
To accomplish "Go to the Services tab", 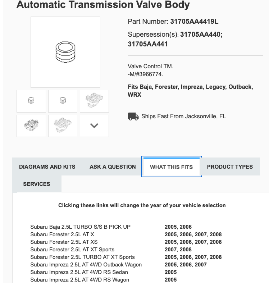I will click(37, 184).
